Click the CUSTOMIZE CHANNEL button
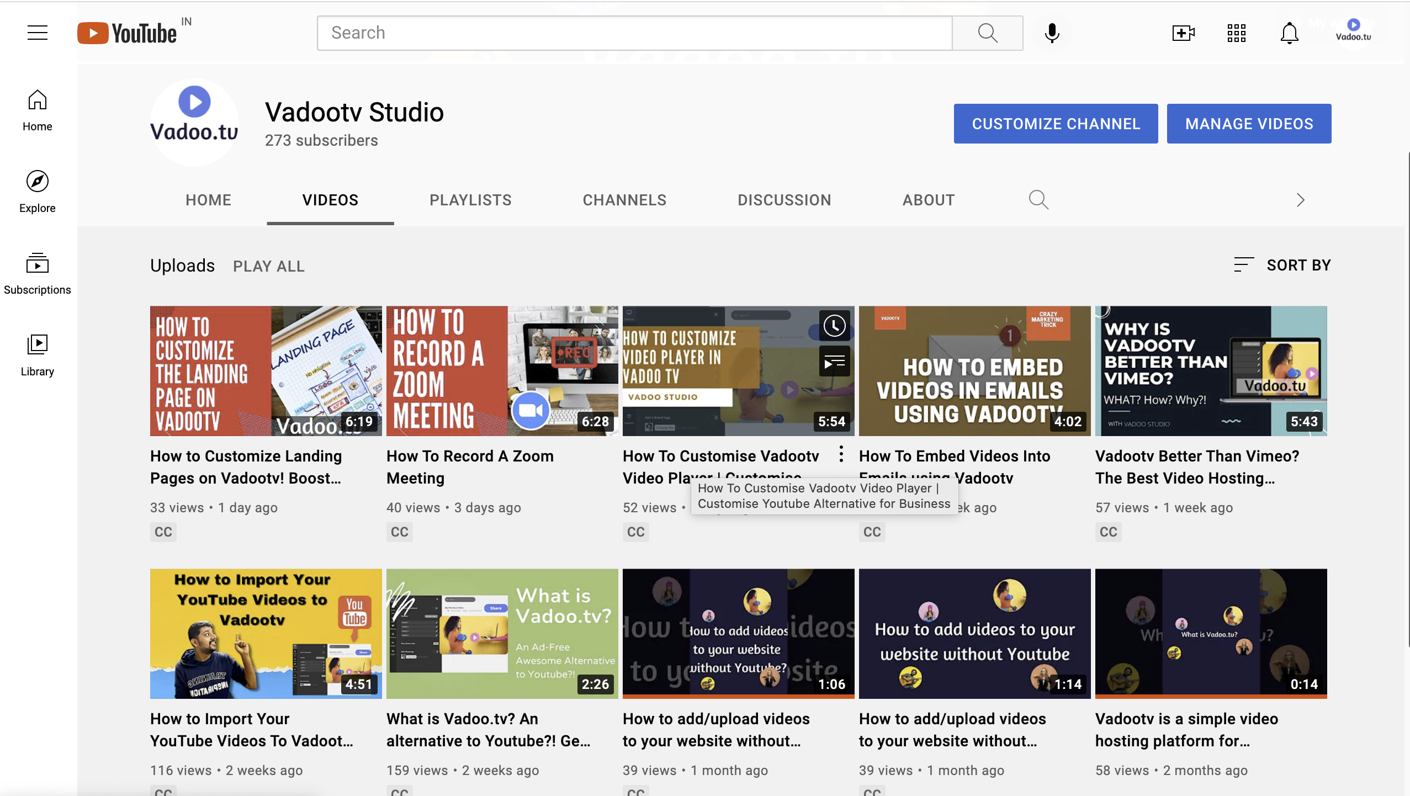This screenshot has width=1410, height=796. pos(1056,124)
